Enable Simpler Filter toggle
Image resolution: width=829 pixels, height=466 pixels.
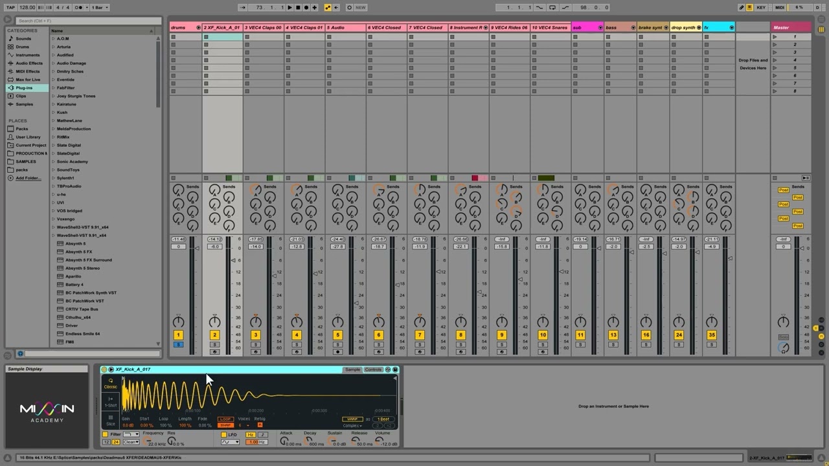coord(105,434)
